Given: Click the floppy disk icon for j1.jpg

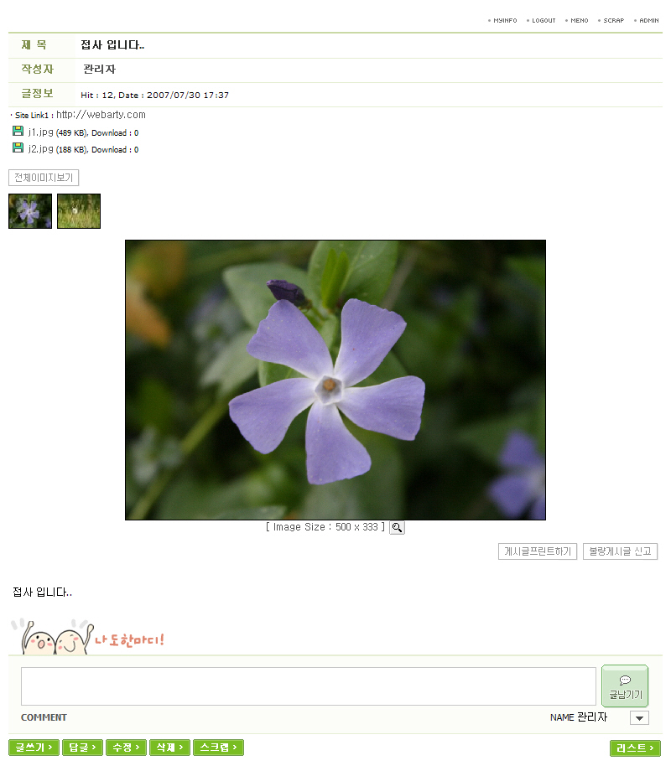Looking at the screenshot, I should (18, 131).
